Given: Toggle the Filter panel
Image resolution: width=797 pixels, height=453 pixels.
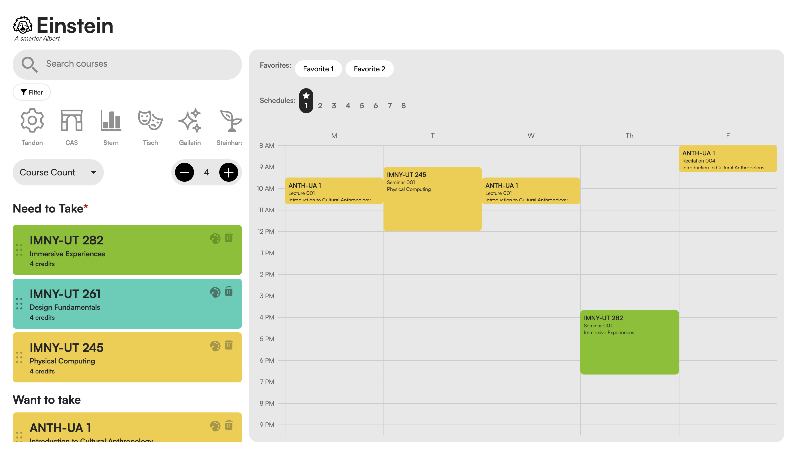Looking at the screenshot, I should pos(31,92).
